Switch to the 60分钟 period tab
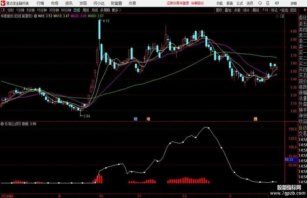Image resolution: width=307 pixels, height=198 pixels. (66, 10)
